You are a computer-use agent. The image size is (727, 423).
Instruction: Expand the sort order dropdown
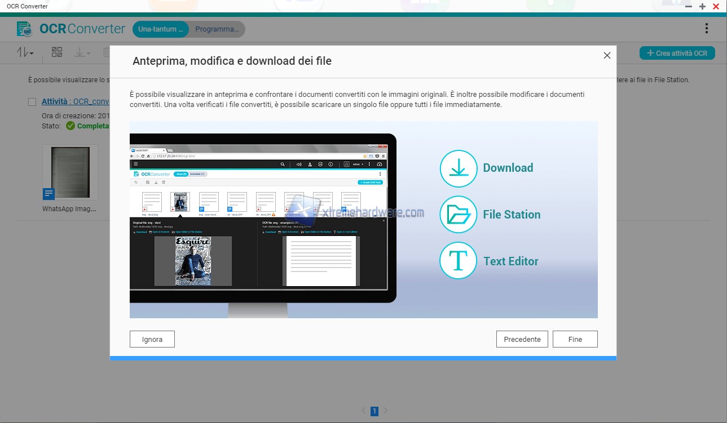[25, 52]
